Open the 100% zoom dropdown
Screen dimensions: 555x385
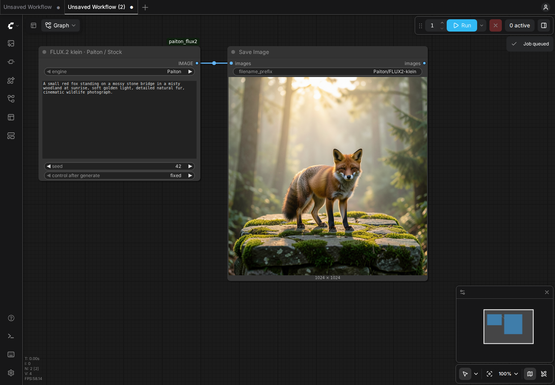click(508, 374)
